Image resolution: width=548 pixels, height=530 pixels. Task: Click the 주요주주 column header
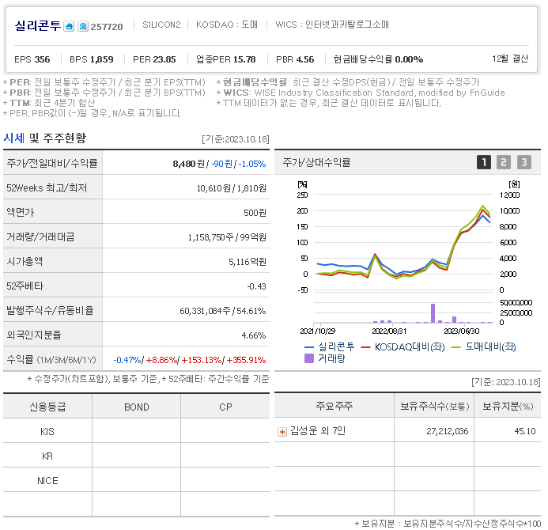click(334, 406)
